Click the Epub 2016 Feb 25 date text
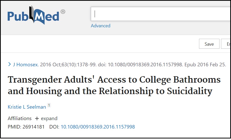 205,65
